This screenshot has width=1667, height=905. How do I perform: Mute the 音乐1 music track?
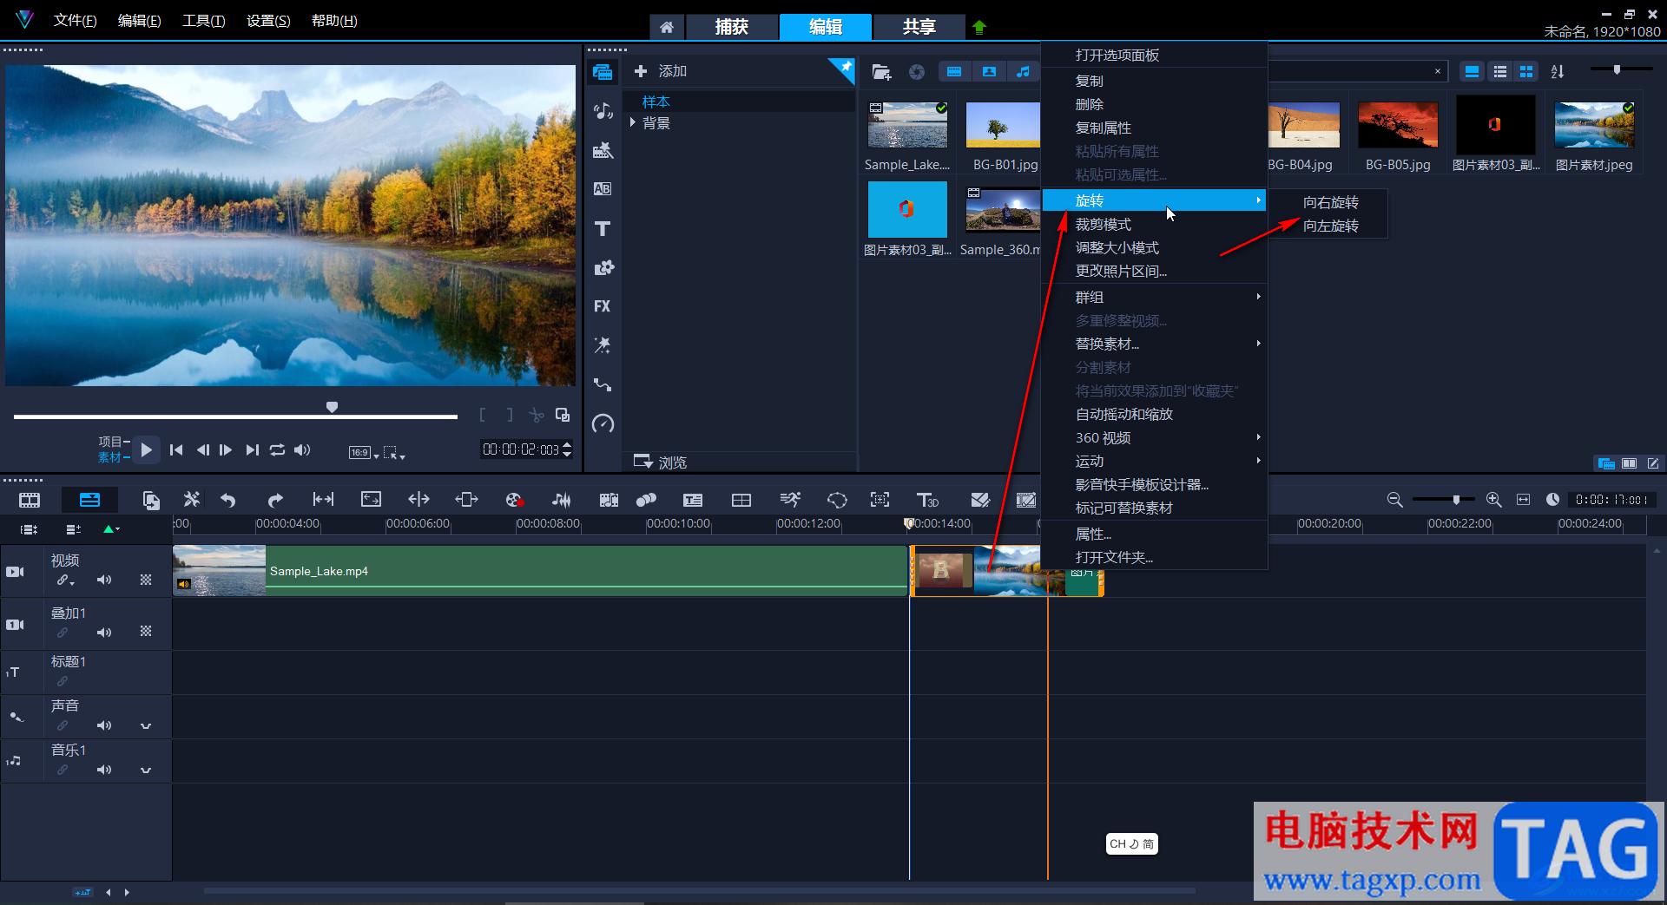[104, 770]
